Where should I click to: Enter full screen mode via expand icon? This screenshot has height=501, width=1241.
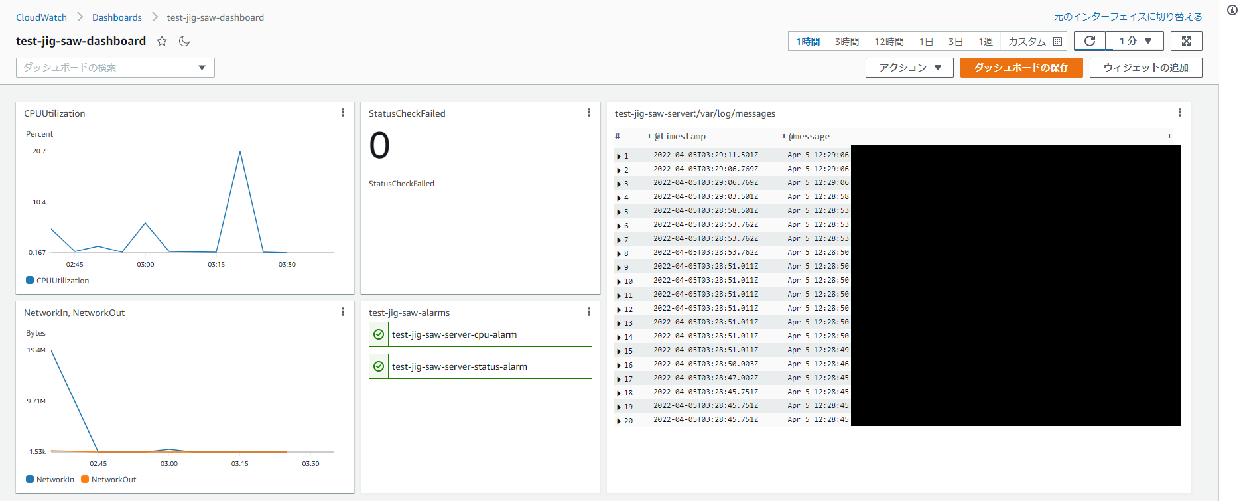click(1187, 41)
